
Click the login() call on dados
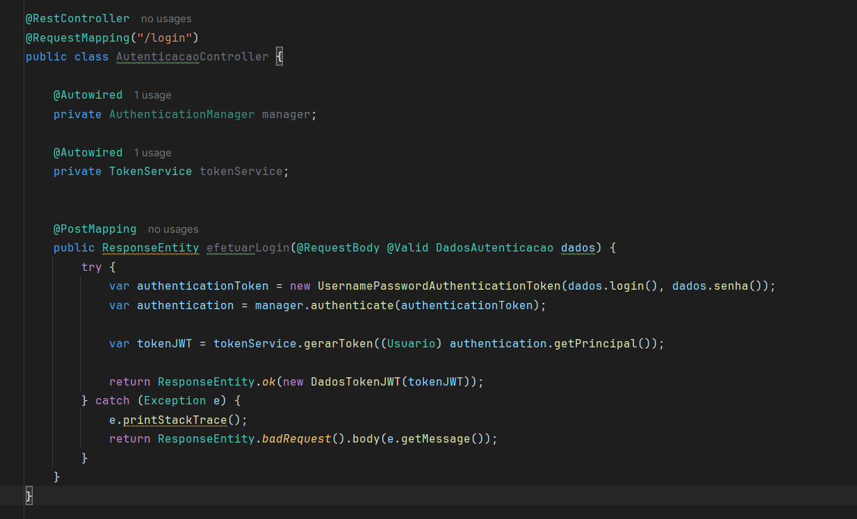[633, 286]
